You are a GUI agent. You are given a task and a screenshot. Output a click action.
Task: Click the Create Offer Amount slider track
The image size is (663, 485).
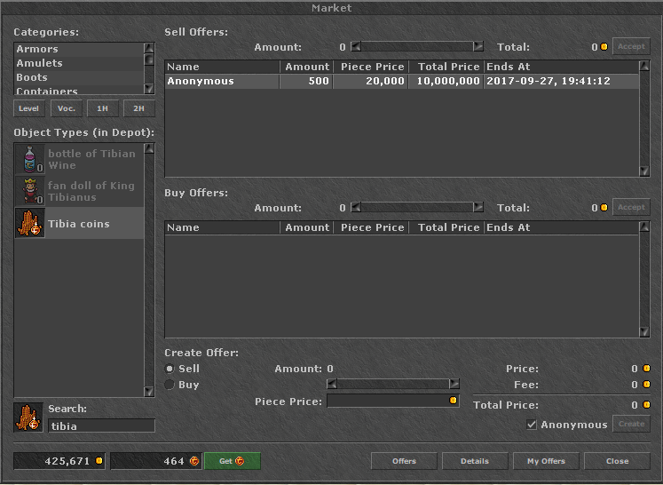point(393,385)
